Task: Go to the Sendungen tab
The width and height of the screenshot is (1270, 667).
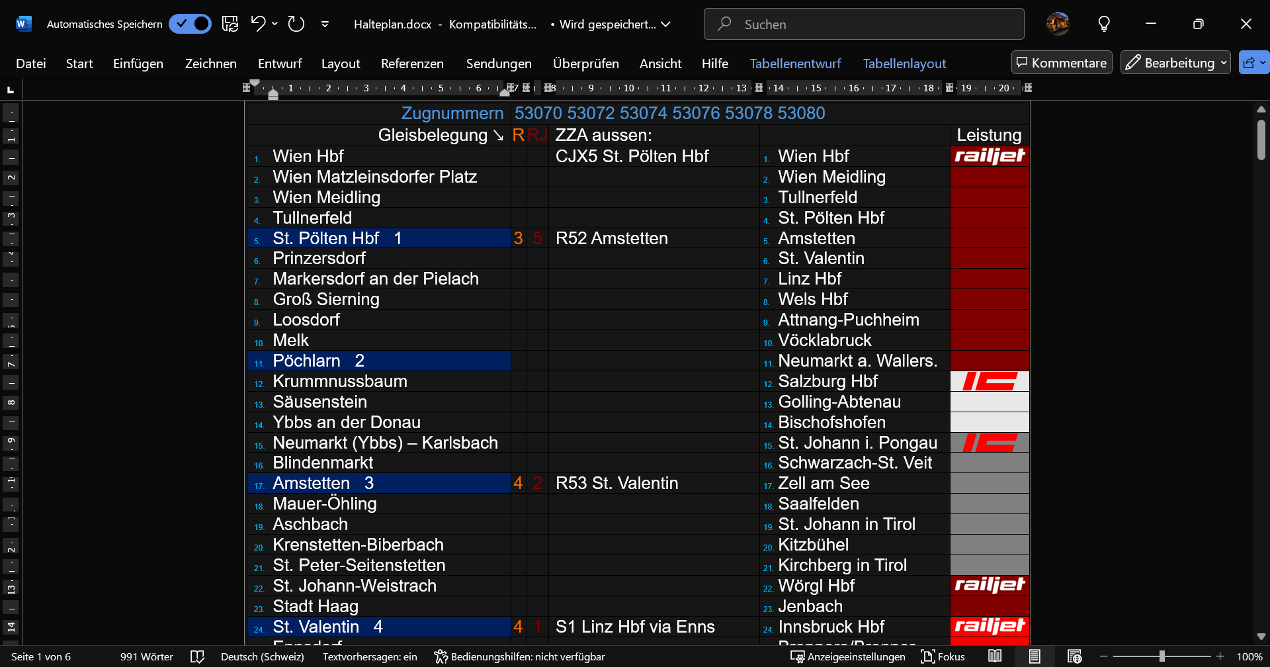Action: (x=499, y=64)
